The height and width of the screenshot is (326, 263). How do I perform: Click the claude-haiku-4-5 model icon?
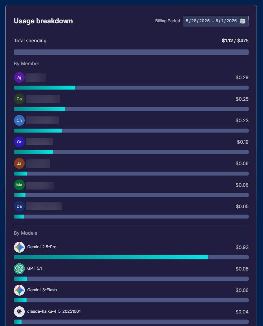[19, 312]
